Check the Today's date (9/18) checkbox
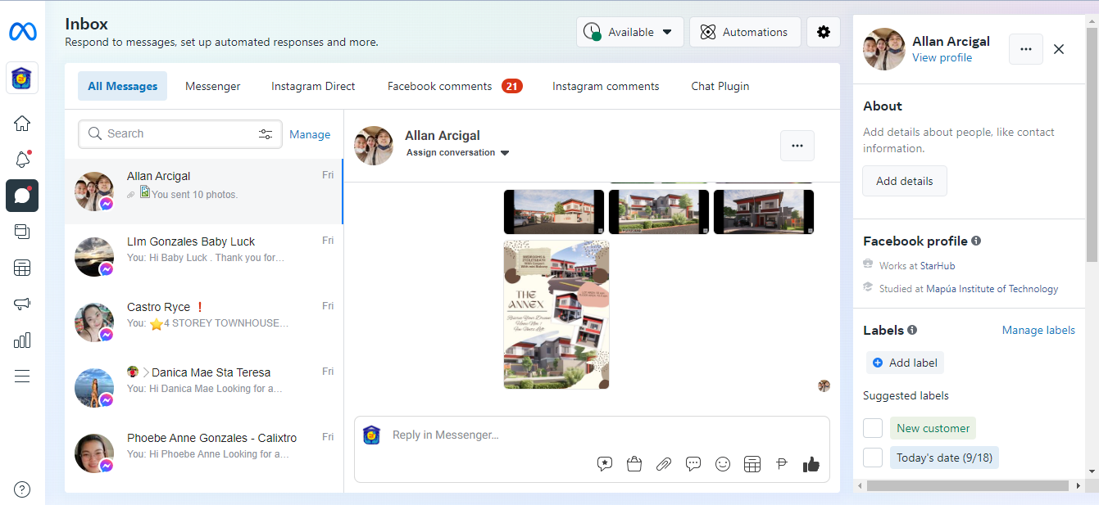This screenshot has height=505, width=1099. point(873,458)
